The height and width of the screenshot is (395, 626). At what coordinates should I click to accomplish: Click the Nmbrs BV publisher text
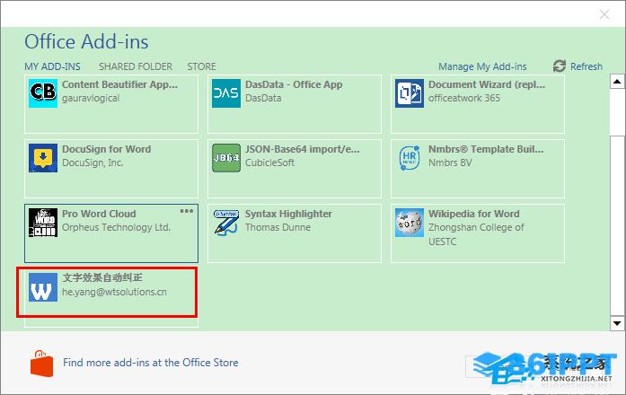(x=450, y=162)
